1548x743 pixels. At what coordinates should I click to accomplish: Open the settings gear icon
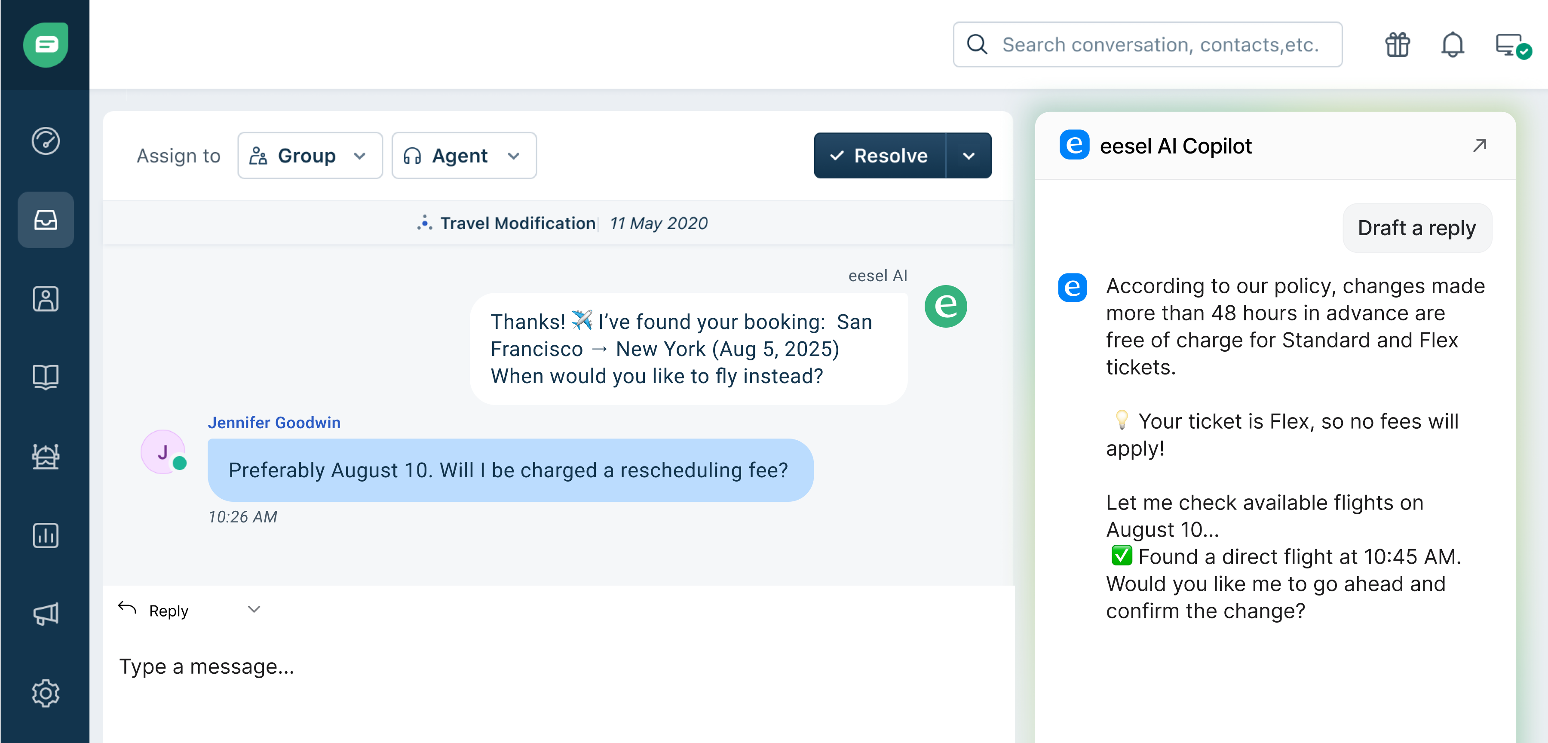(45, 693)
